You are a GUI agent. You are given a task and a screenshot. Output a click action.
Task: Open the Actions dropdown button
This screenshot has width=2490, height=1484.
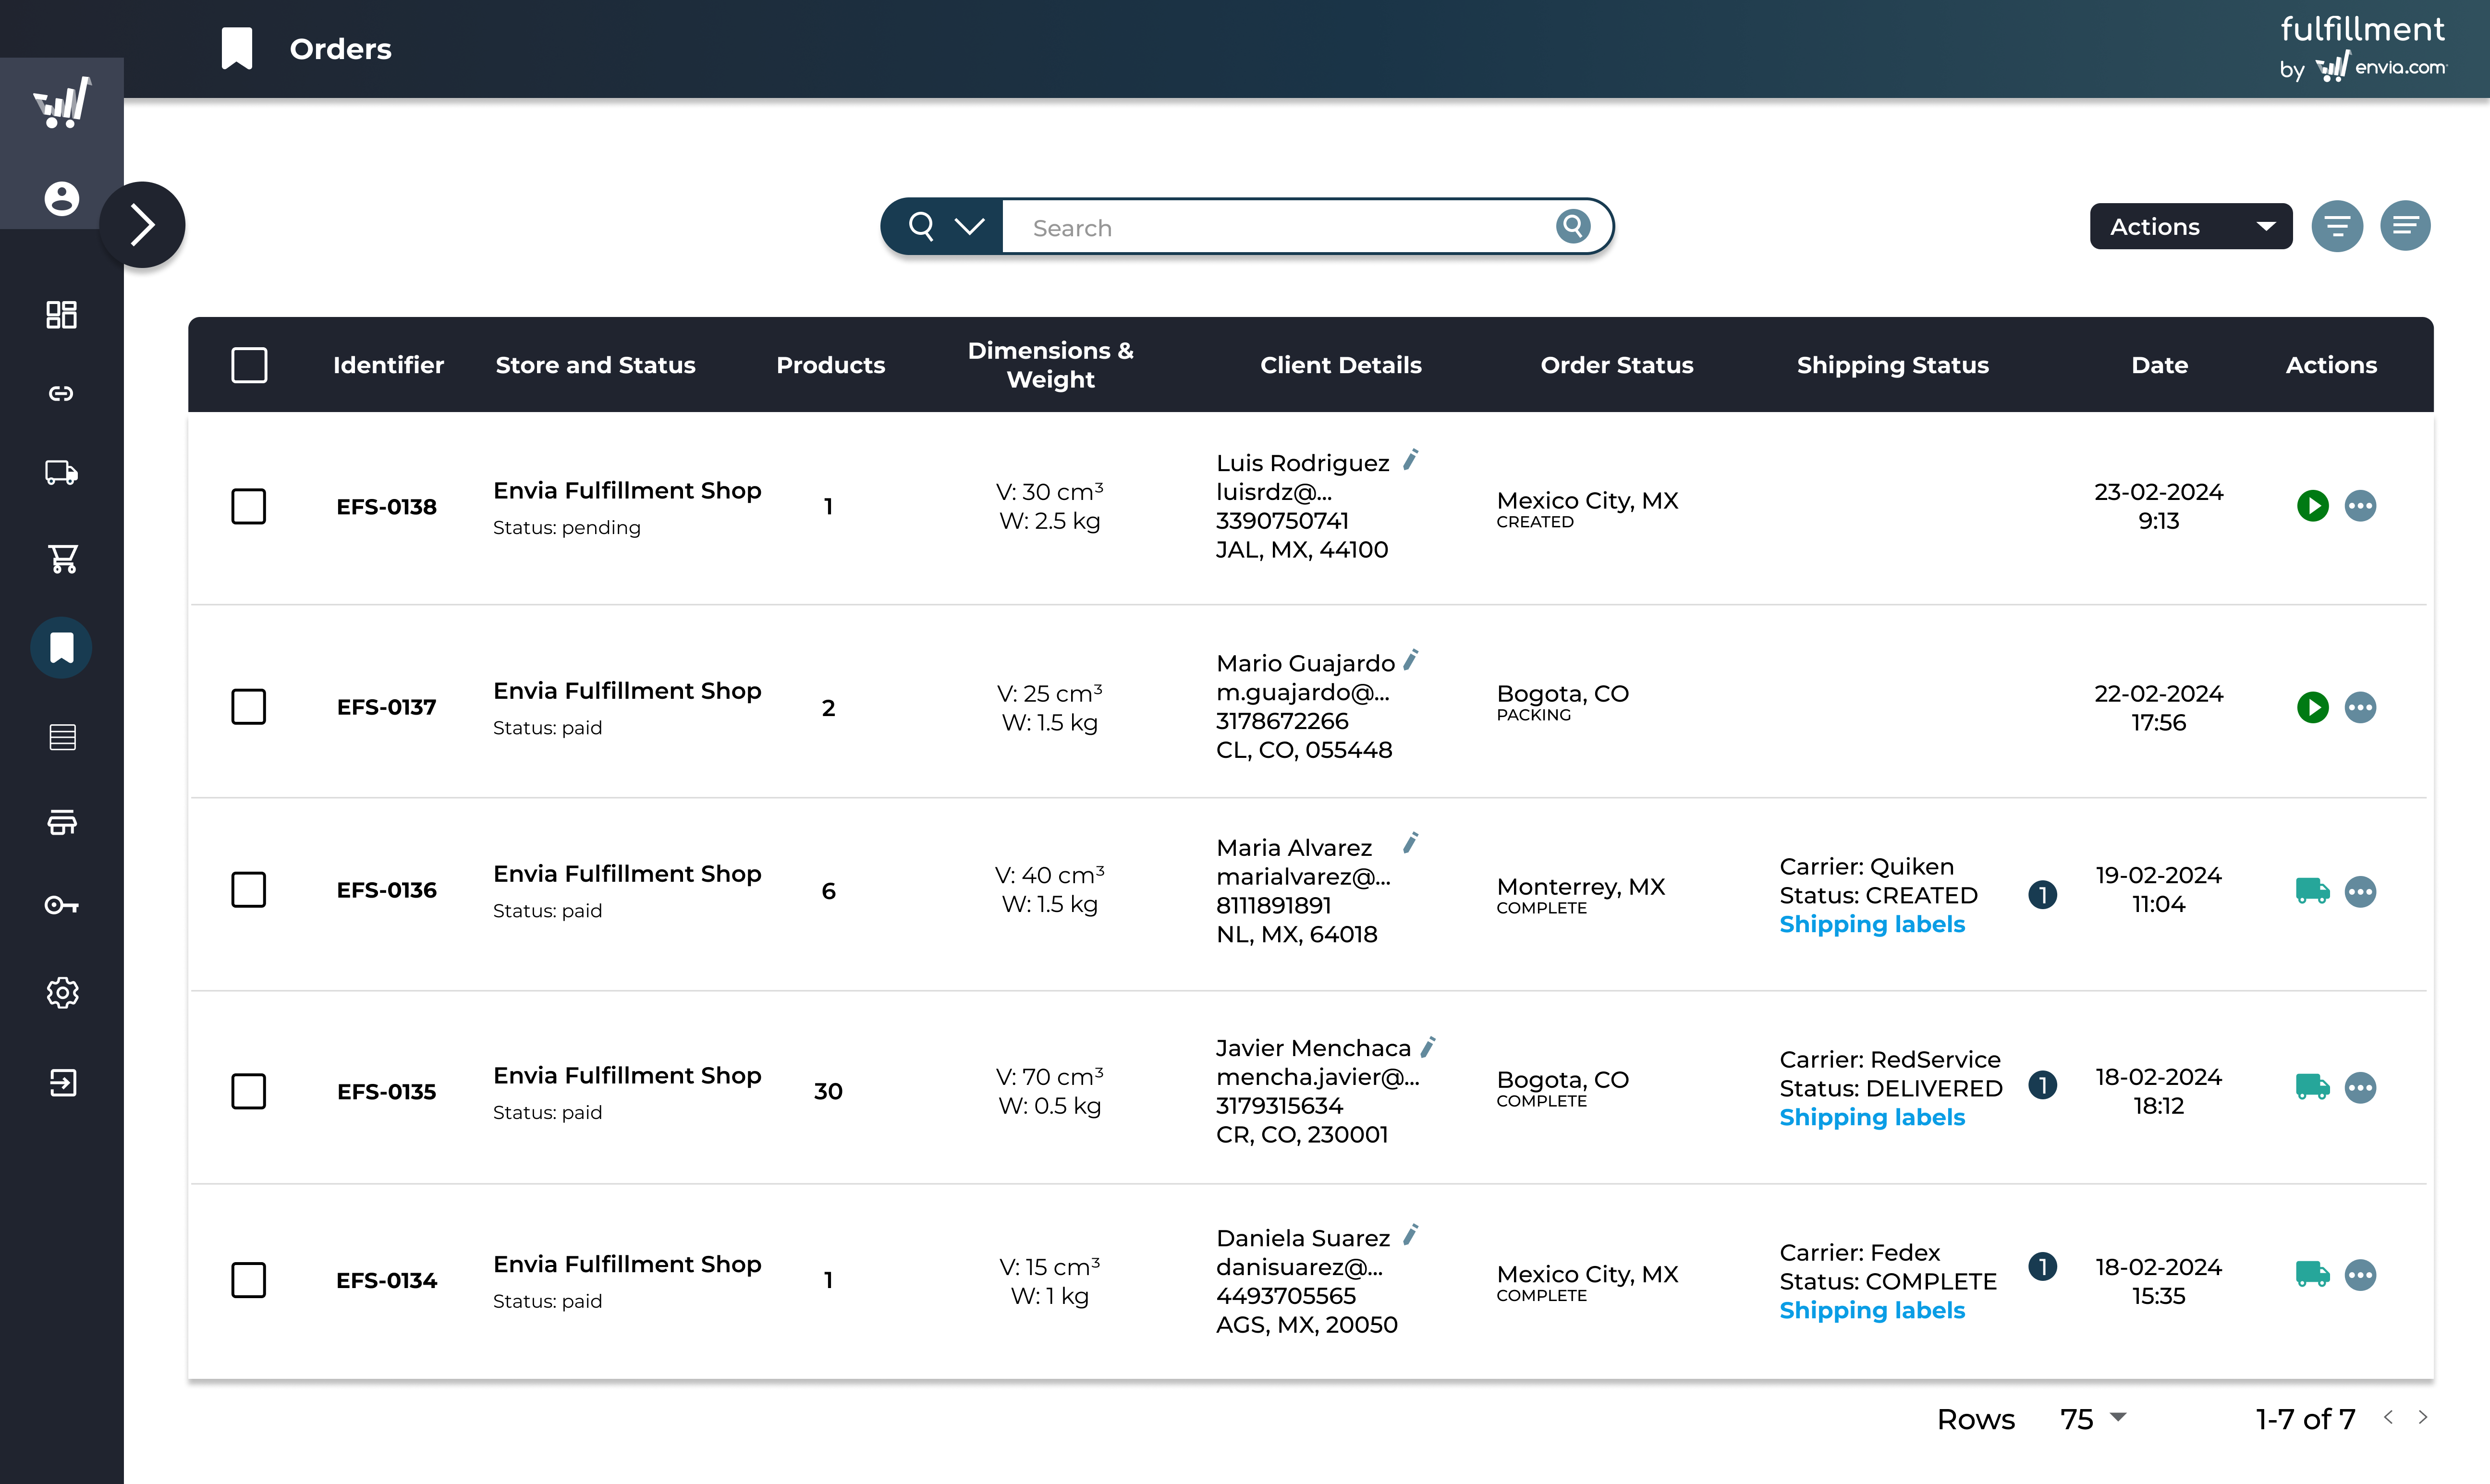point(2190,227)
